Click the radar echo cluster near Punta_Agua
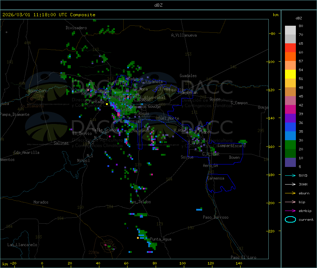317x268 pixels. 147,238
